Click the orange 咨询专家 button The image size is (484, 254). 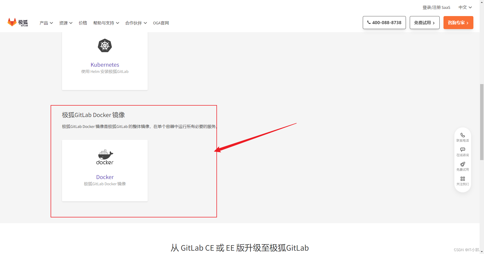458,23
